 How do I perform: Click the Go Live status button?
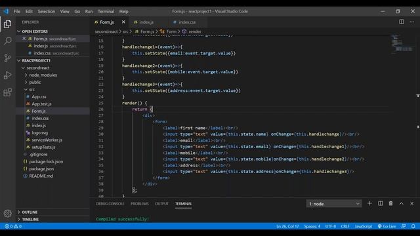pyautogui.click(x=387, y=226)
